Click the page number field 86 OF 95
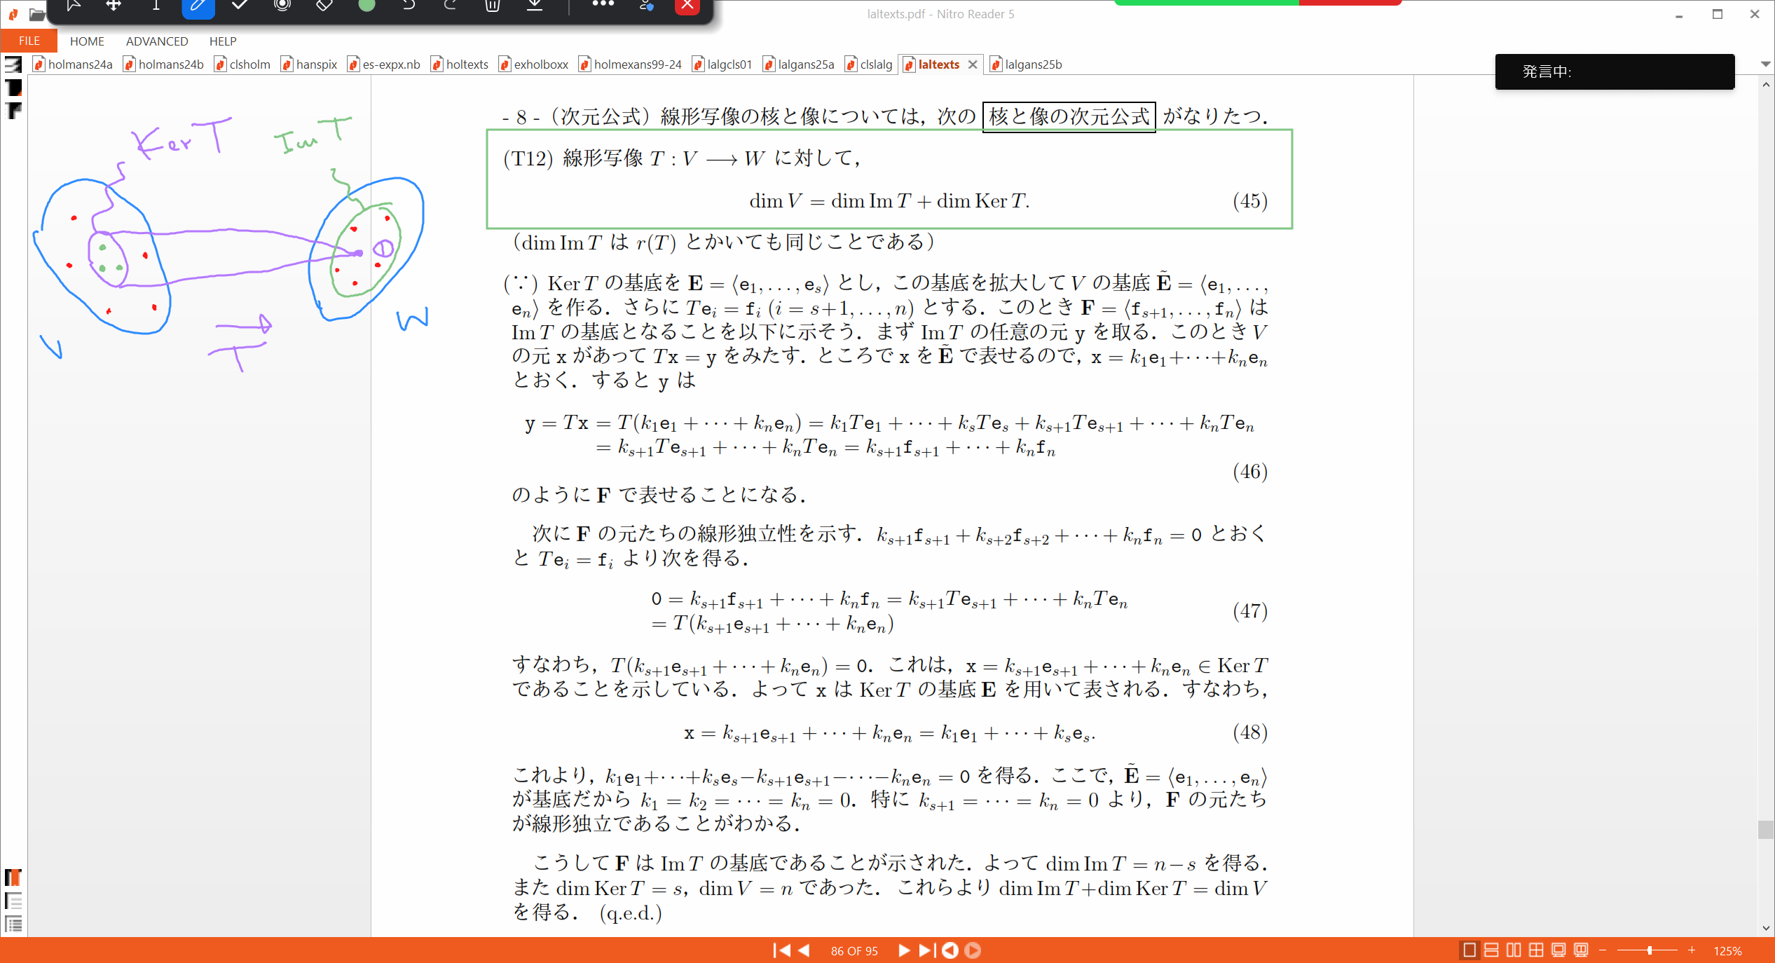 point(854,951)
